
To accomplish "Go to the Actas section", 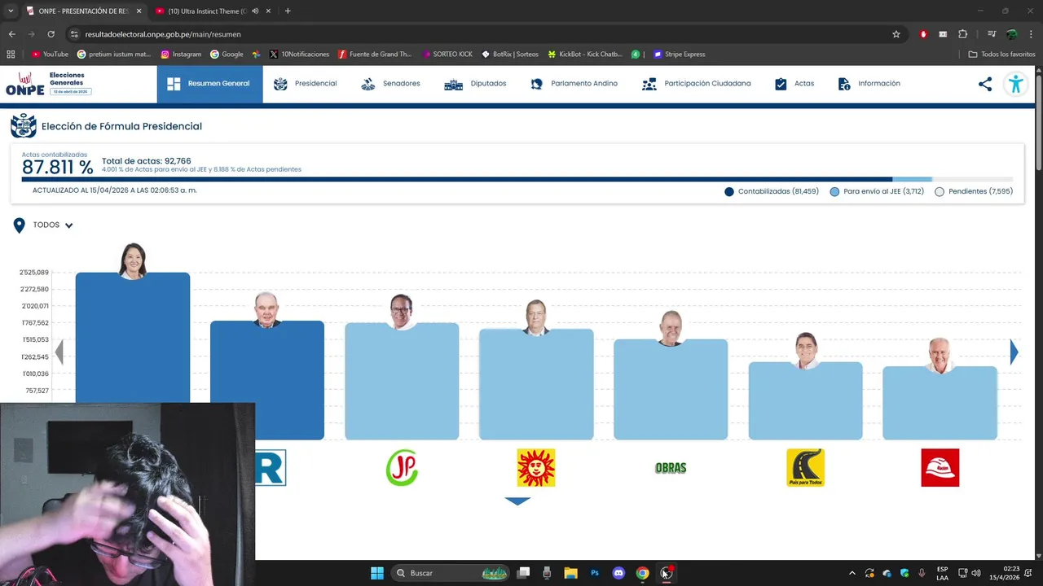I will coord(794,84).
